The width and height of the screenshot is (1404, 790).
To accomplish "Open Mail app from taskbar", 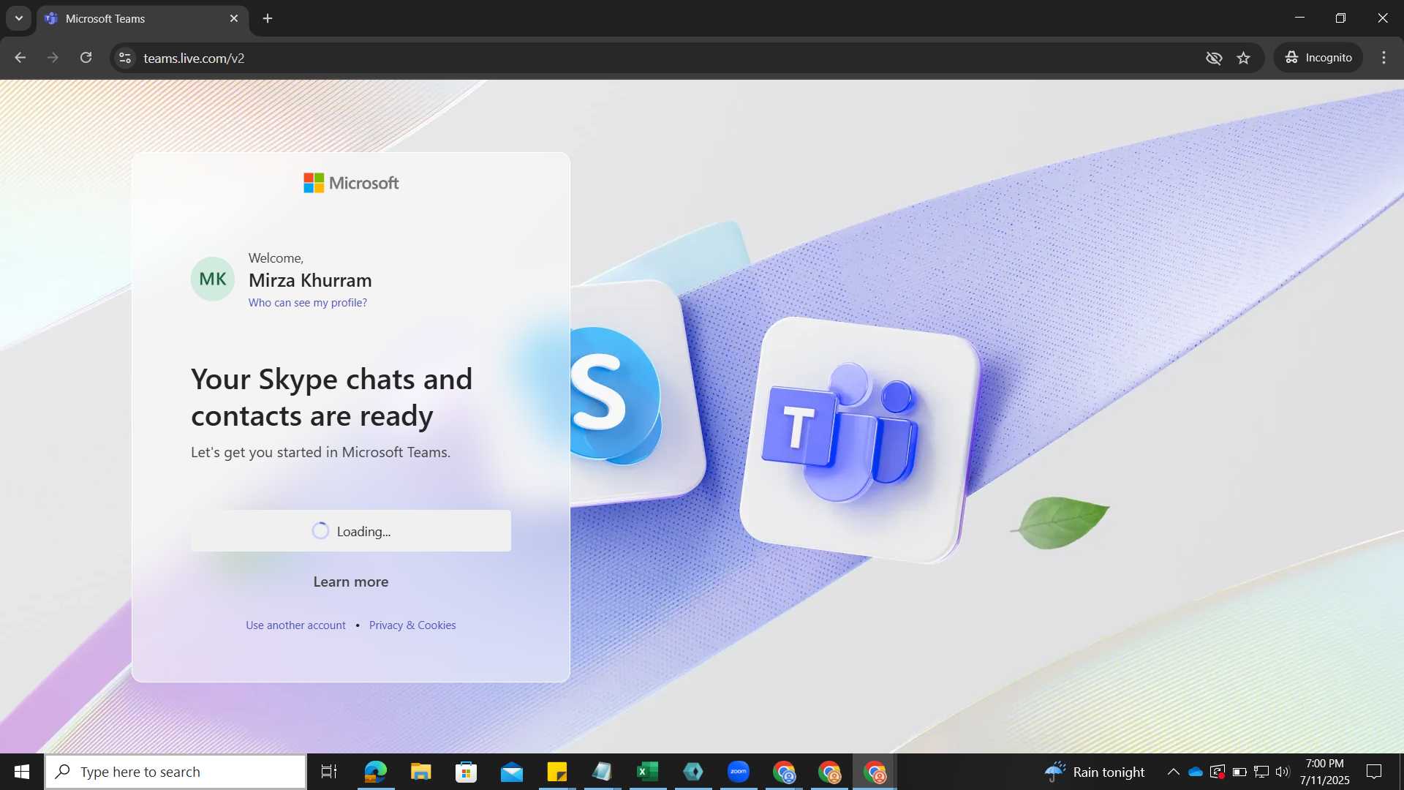I will pyautogui.click(x=512, y=772).
